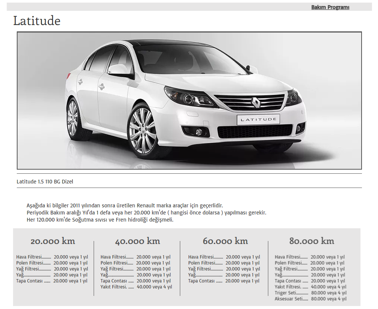Select Yakıt Filtresi row under 80.000 km
Image resolution: width=378 pixels, height=309 pixels.
pos(310,287)
